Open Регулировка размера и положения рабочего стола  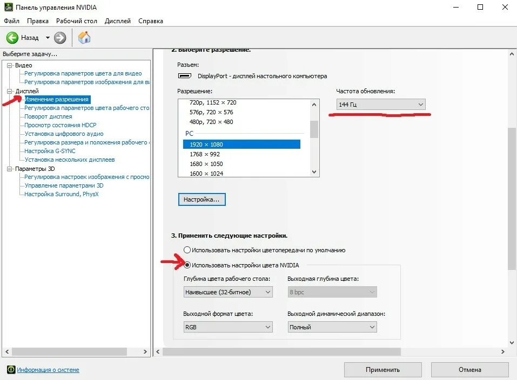point(87,142)
